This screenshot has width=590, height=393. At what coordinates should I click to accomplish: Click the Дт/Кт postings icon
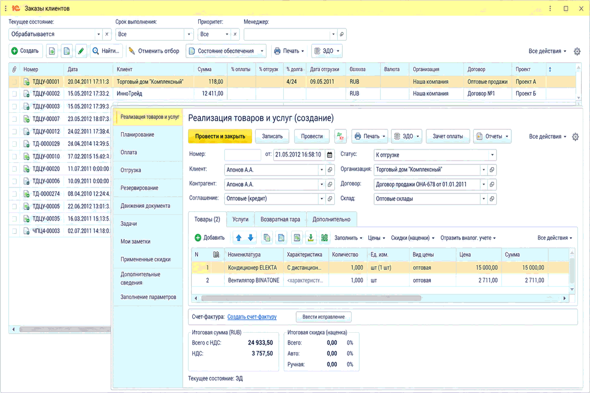coord(340,136)
